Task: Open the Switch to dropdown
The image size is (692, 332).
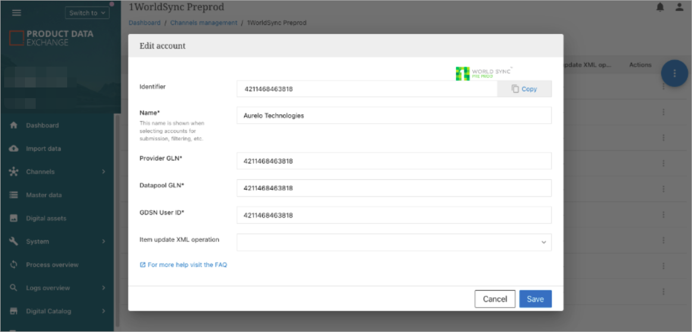Action: pyautogui.click(x=87, y=12)
